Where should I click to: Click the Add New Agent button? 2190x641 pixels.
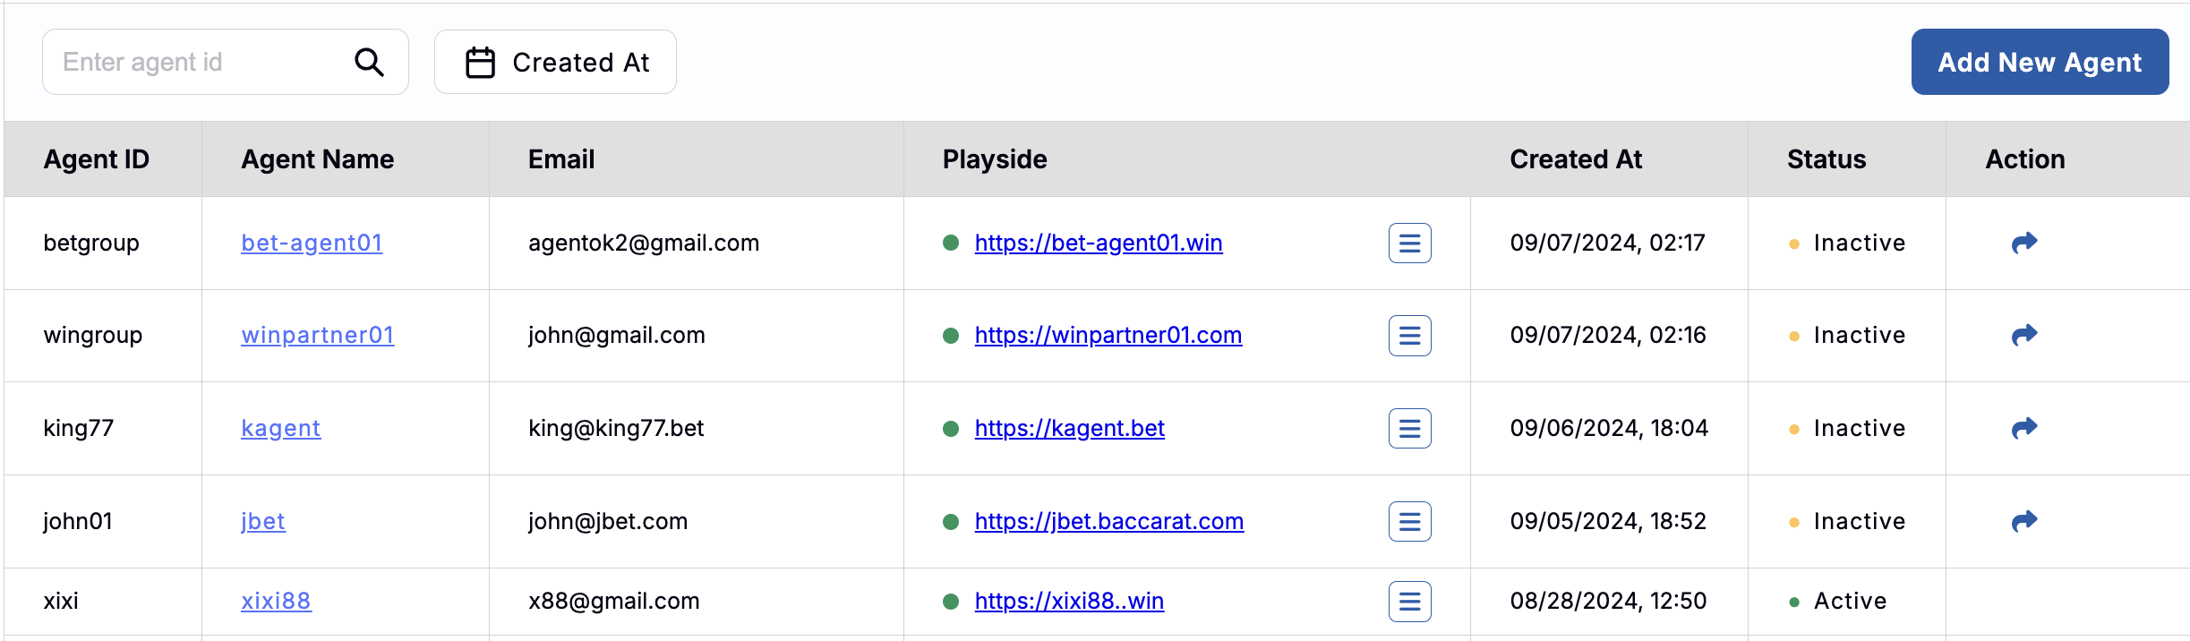[x=2040, y=61]
